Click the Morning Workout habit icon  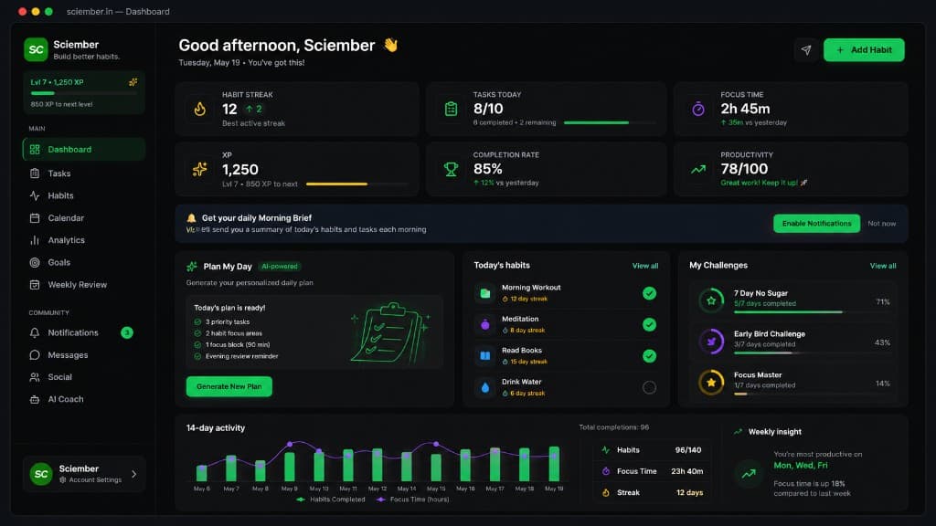484,293
